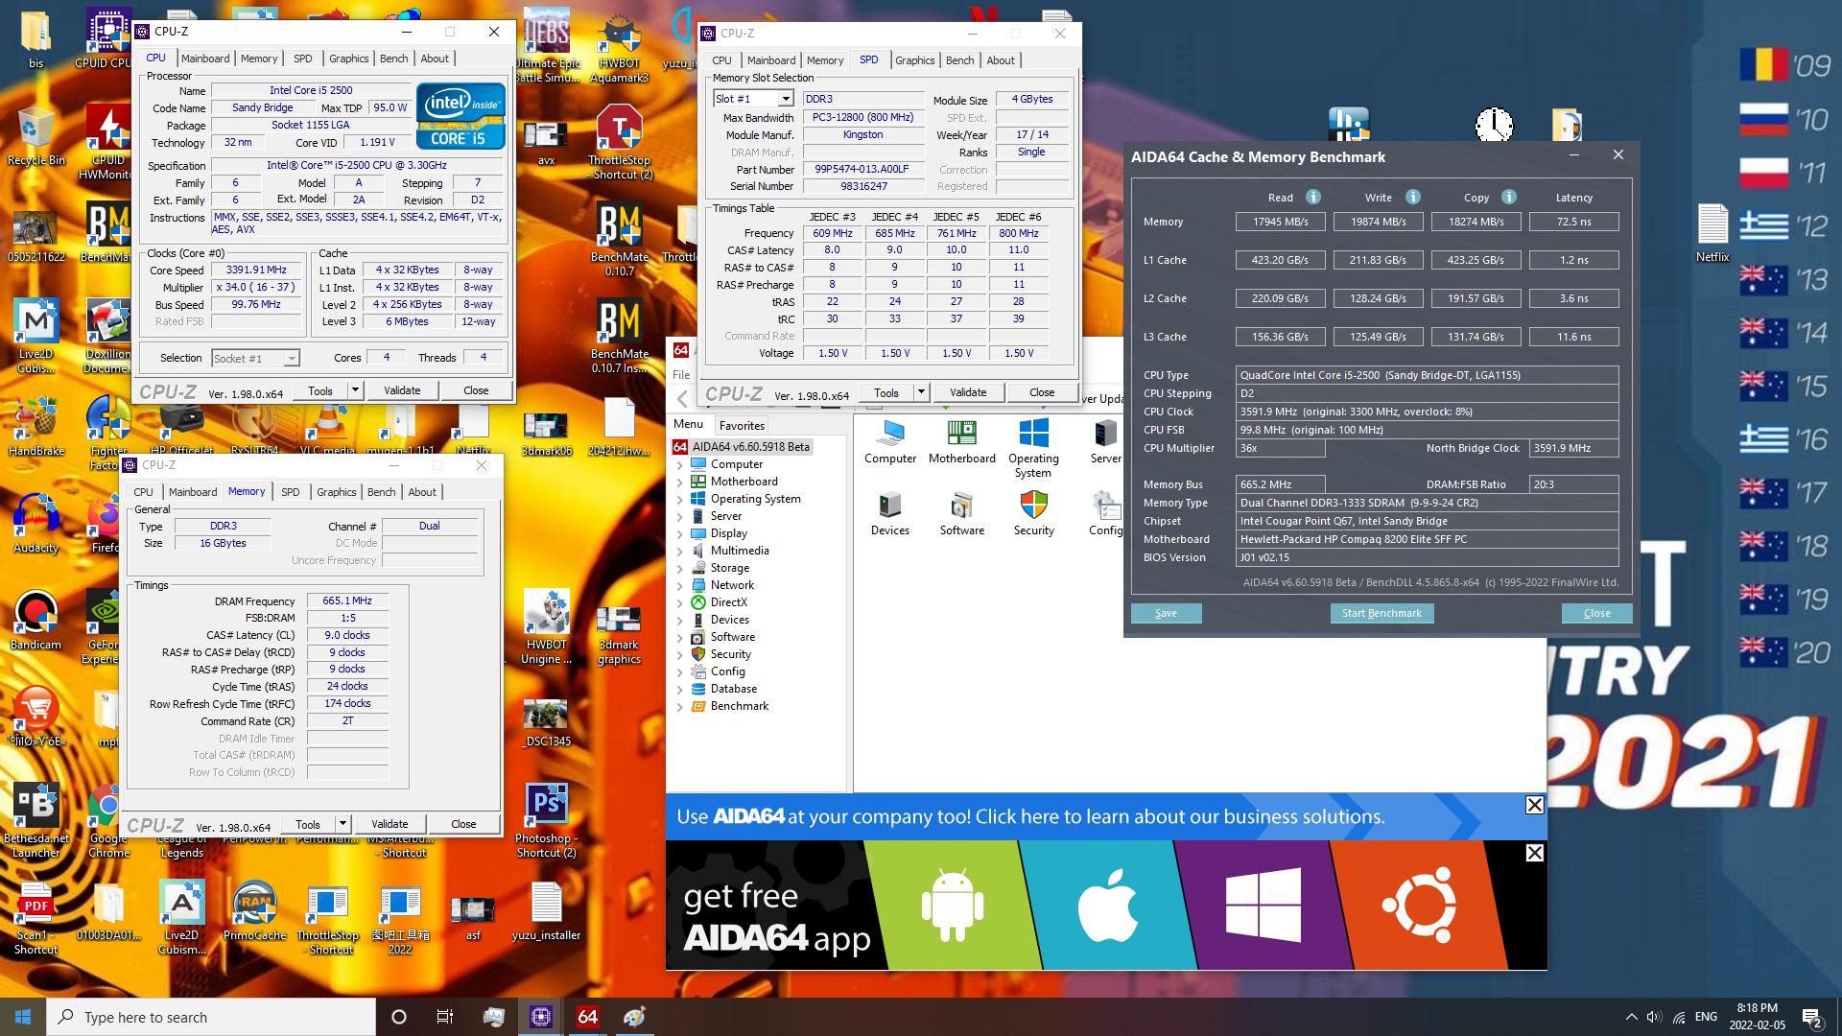Click the AIDA64 taskbar icon
The width and height of the screenshot is (1842, 1036).
point(587,1017)
